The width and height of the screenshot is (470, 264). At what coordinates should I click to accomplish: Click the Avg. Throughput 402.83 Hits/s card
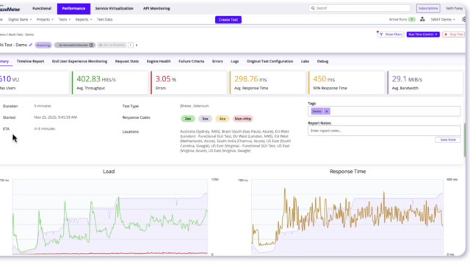click(x=110, y=83)
